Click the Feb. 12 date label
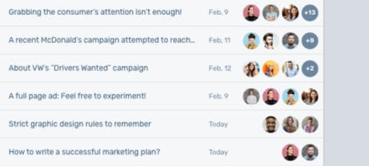Screen dimensions: 369x166 point(220,68)
